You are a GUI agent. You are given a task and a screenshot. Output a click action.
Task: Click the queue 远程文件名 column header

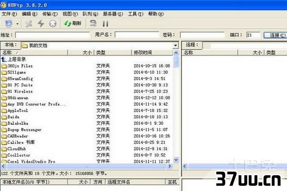click(x=135, y=182)
